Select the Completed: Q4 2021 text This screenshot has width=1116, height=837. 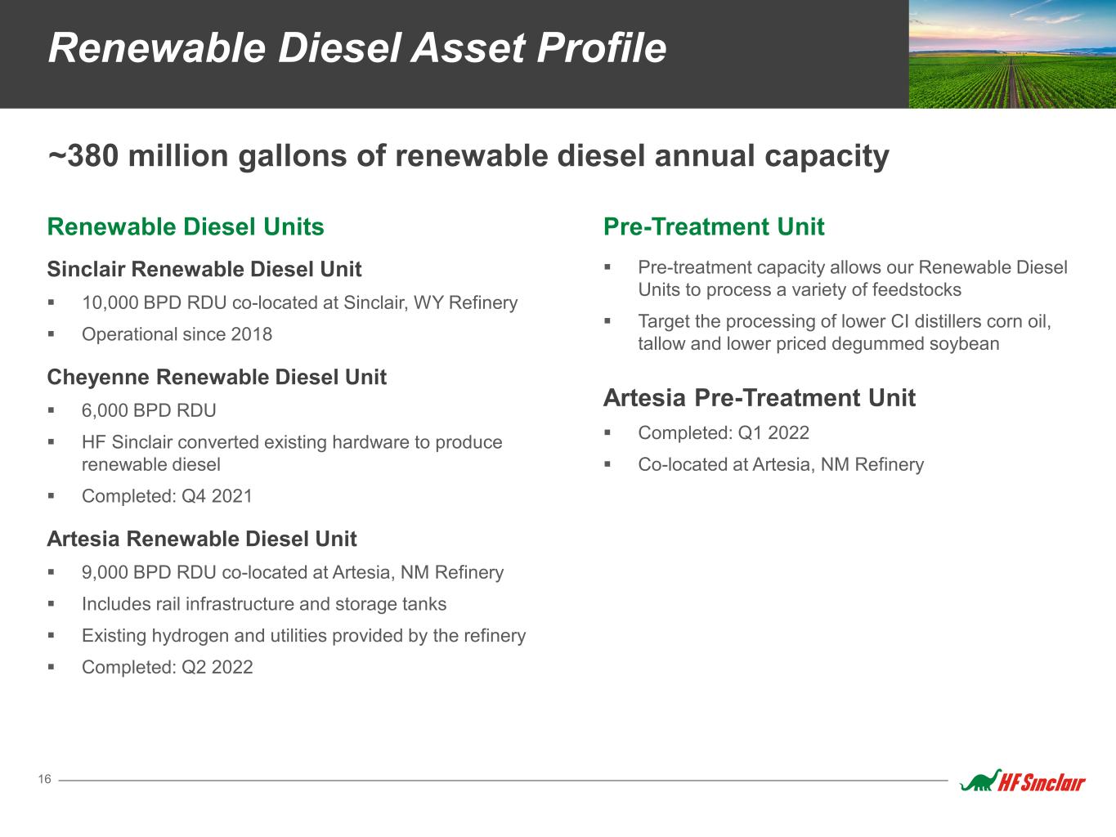167,496
